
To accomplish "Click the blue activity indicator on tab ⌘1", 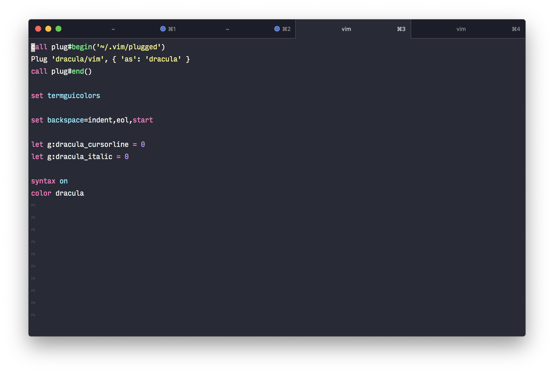I will tap(163, 29).
